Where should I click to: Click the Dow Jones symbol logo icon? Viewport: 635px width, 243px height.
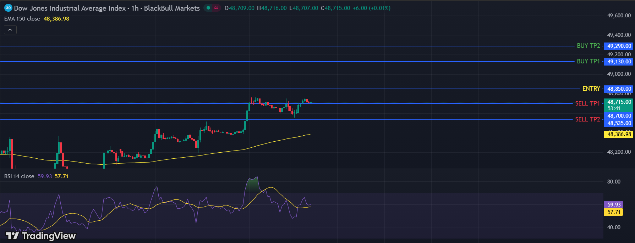click(8, 8)
